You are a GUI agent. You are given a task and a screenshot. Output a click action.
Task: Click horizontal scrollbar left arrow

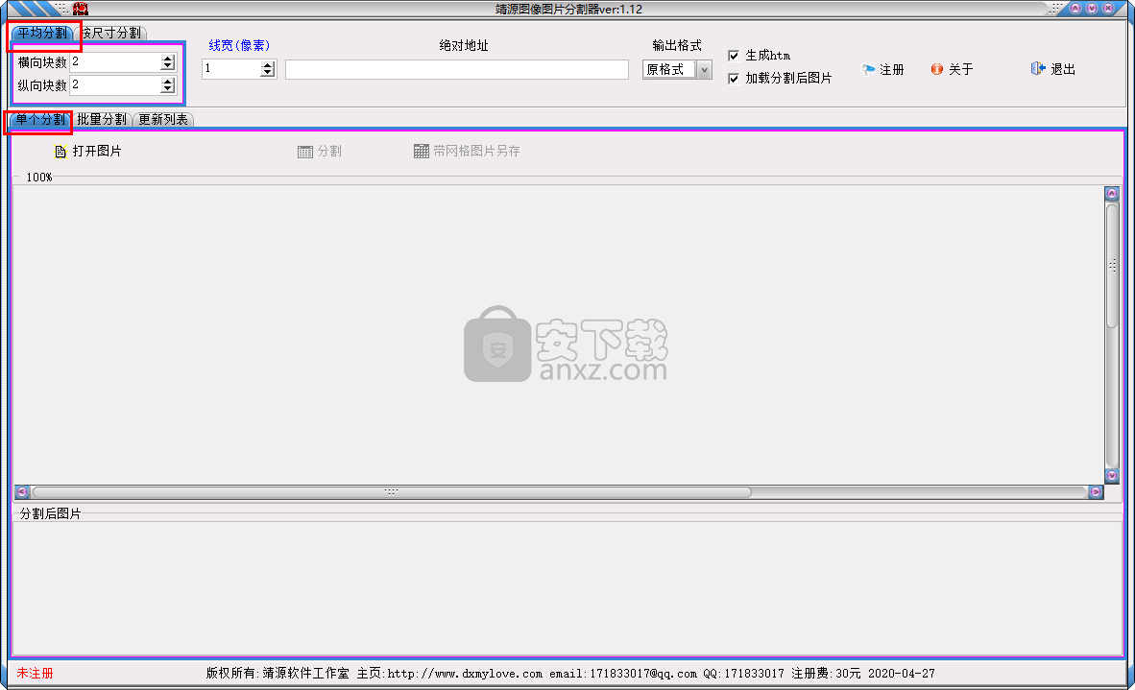[x=22, y=491]
